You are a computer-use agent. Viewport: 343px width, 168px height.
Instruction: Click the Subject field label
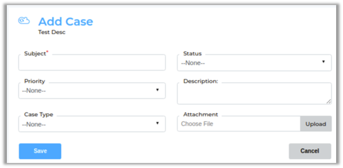click(x=35, y=53)
